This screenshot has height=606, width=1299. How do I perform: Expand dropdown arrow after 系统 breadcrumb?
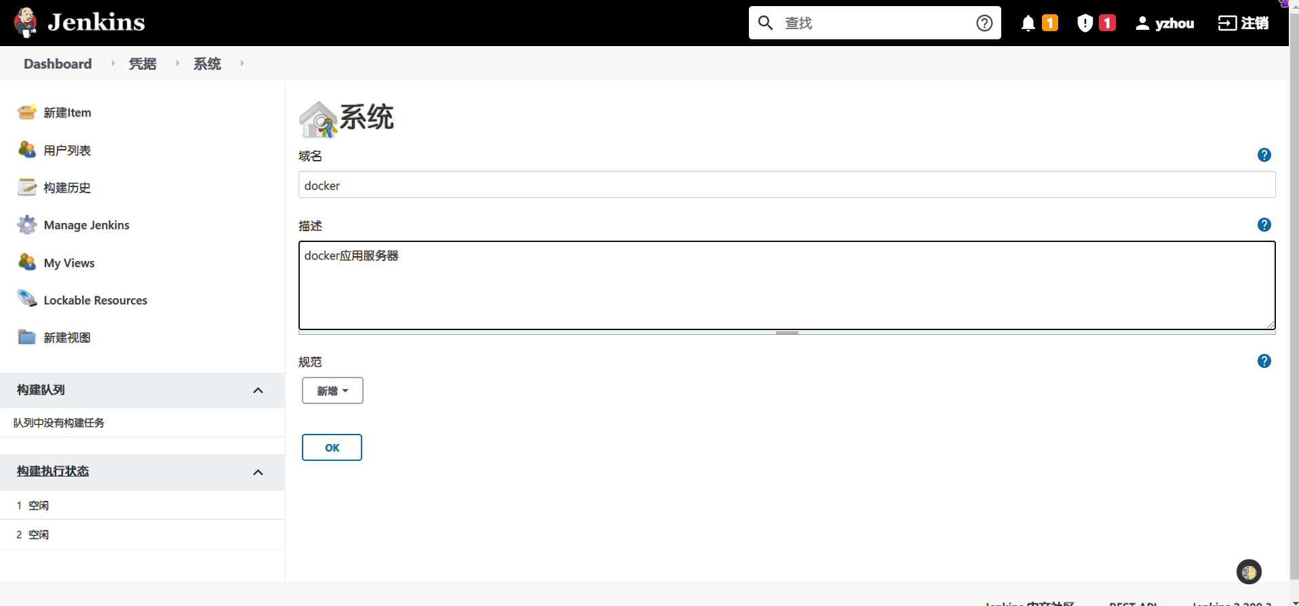(x=241, y=63)
